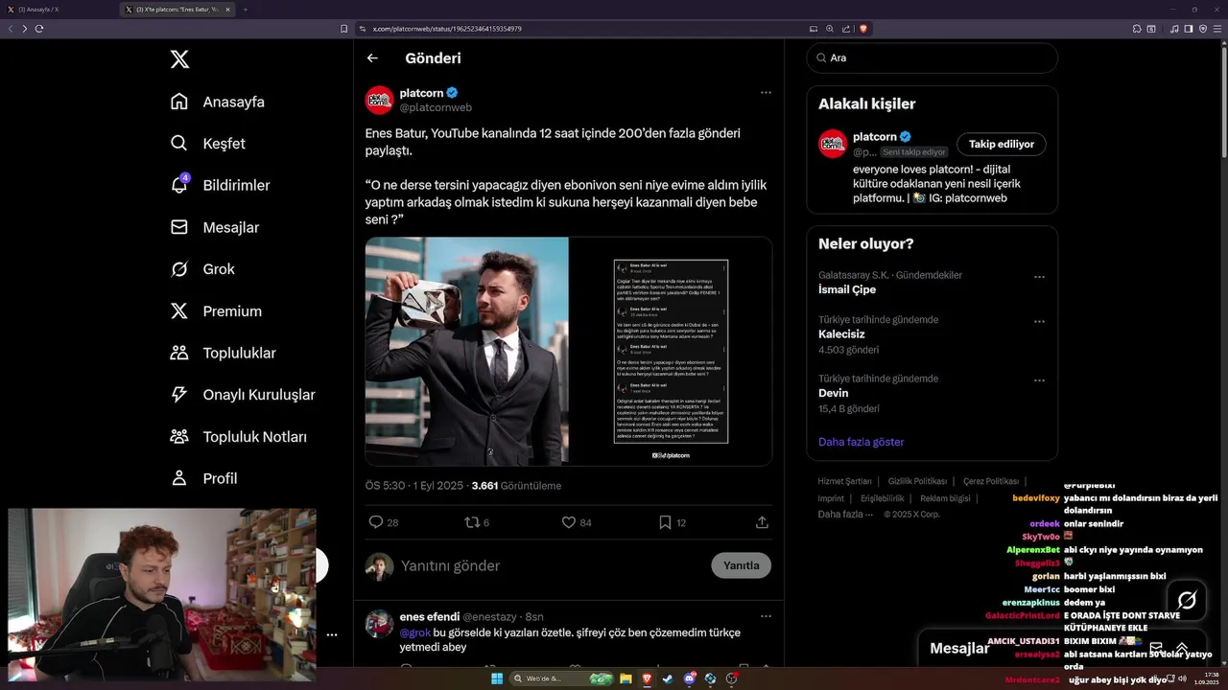Click new message icon in Mesajlar drawer

pyautogui.click(x=1156, y=649)
